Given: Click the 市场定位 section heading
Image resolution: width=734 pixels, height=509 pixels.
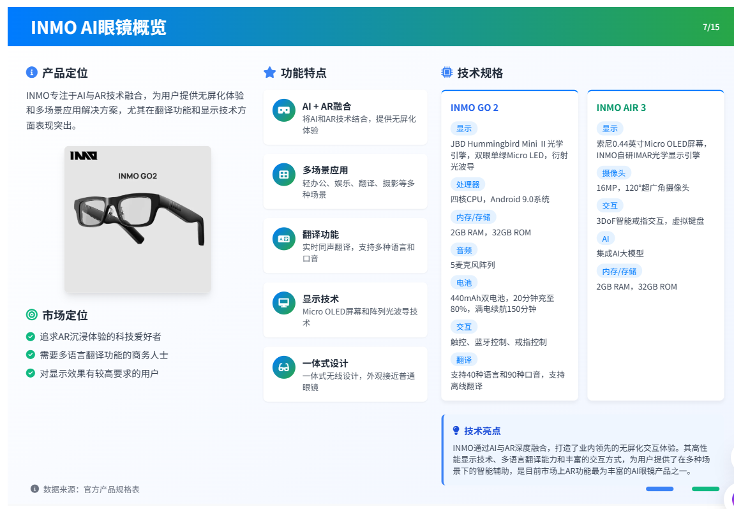Looking at the screenshot, I should pos(65,315).
